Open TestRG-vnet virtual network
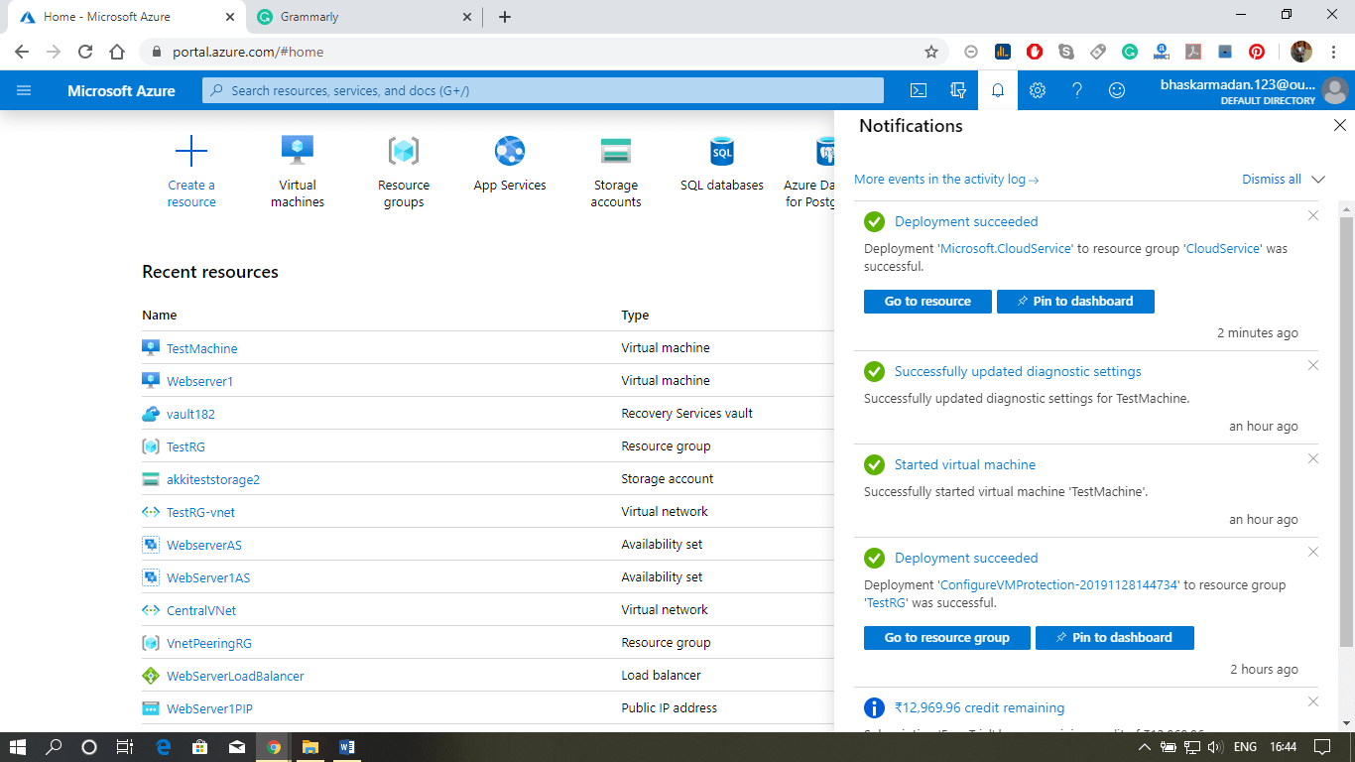 tap(200, 512)
